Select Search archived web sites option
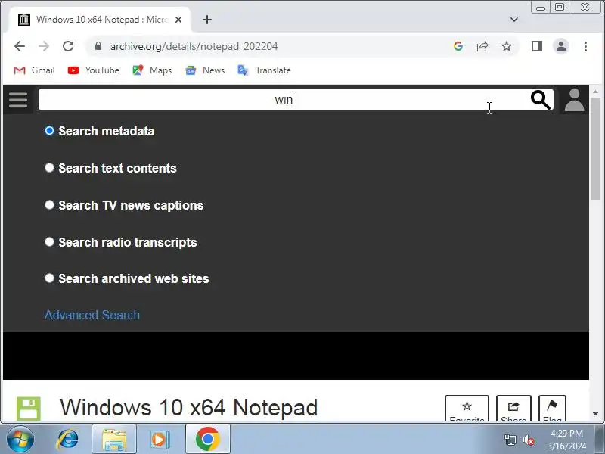The image size is (605, 454). 49,278
